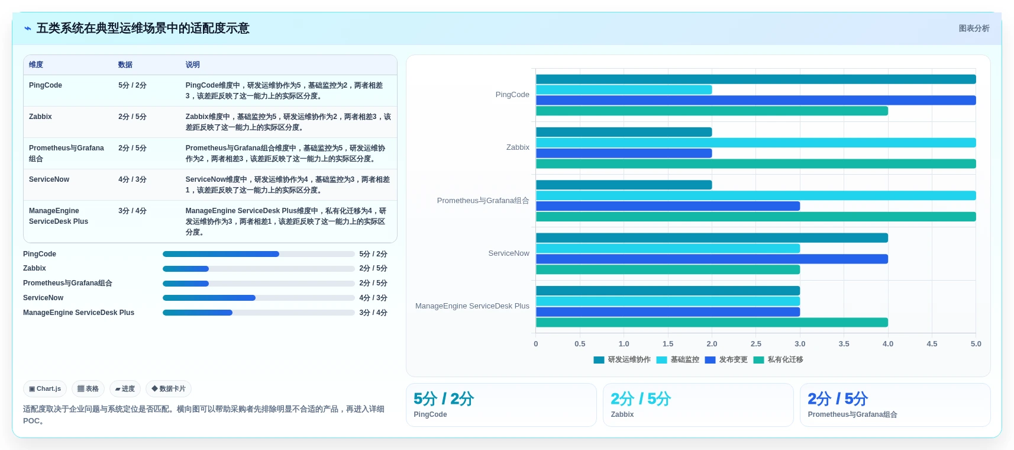Image resolution: width=1014 pixels, height=450 pixels.
Task: Click 4分 / 3分 value in ServiceNow table row
Action: (133, 179)
